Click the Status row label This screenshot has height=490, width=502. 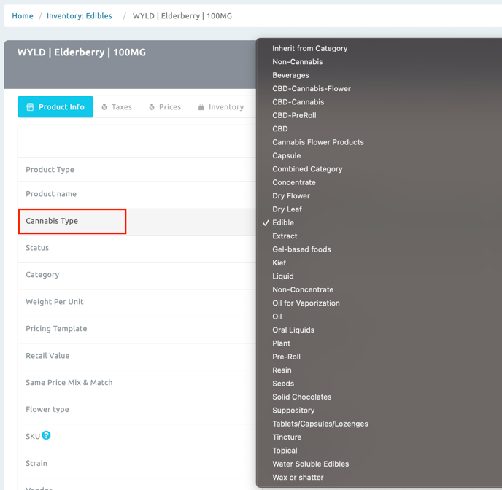coord(37,248)
